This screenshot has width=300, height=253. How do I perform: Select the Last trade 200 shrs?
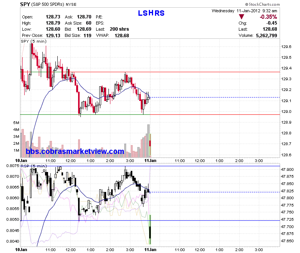(x=119, y=29)
